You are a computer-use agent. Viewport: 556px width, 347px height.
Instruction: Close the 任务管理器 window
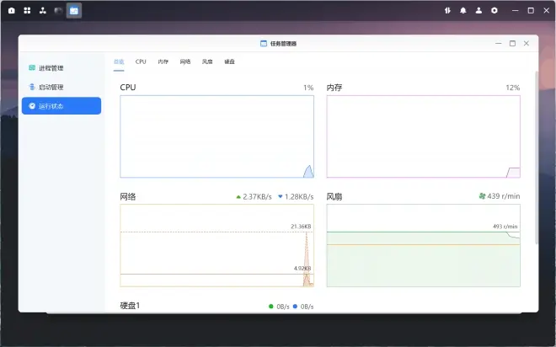[527, 43]
